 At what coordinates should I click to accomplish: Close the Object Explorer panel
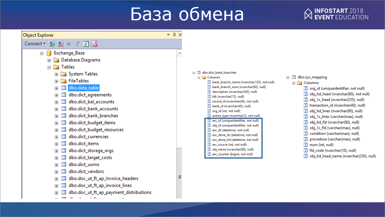180,35
